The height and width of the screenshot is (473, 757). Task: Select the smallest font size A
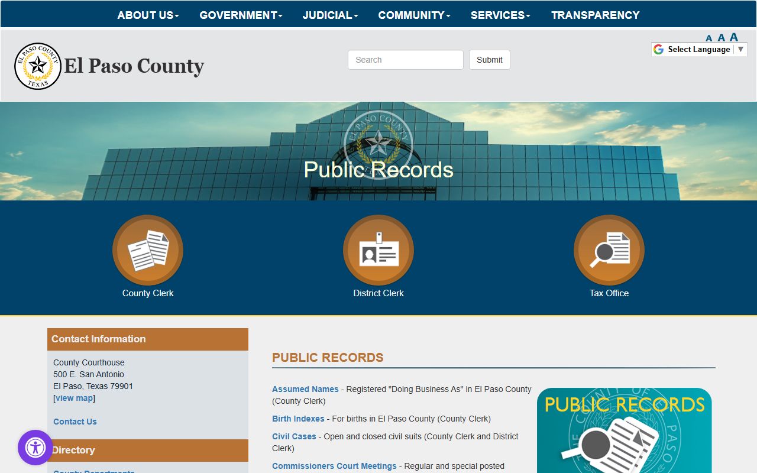tap(709, 38)
